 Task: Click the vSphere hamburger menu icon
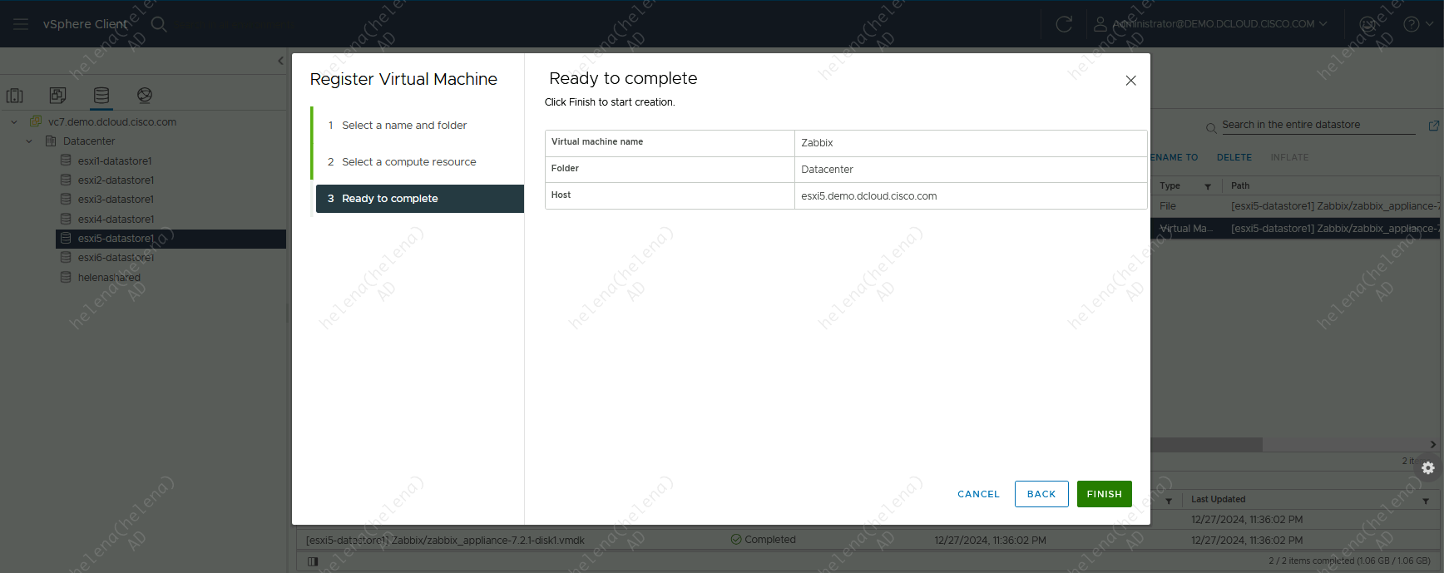pos(21,24)
